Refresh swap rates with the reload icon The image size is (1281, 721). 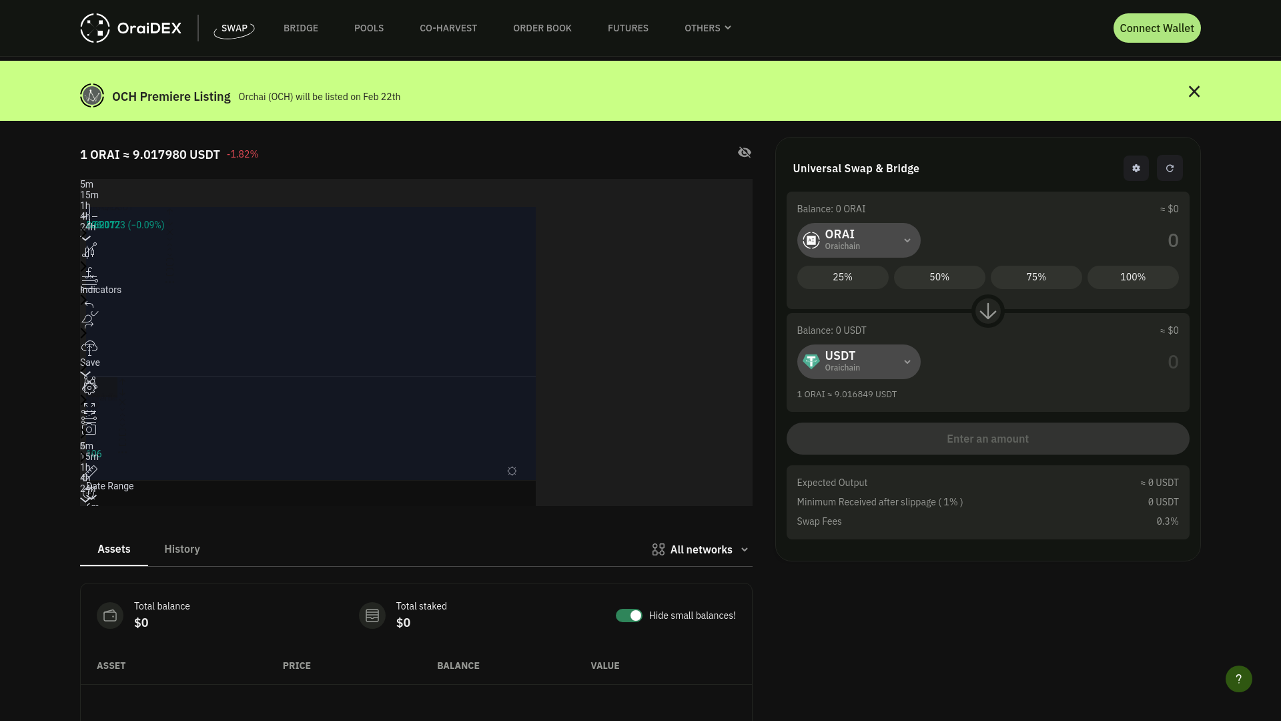1170,168
